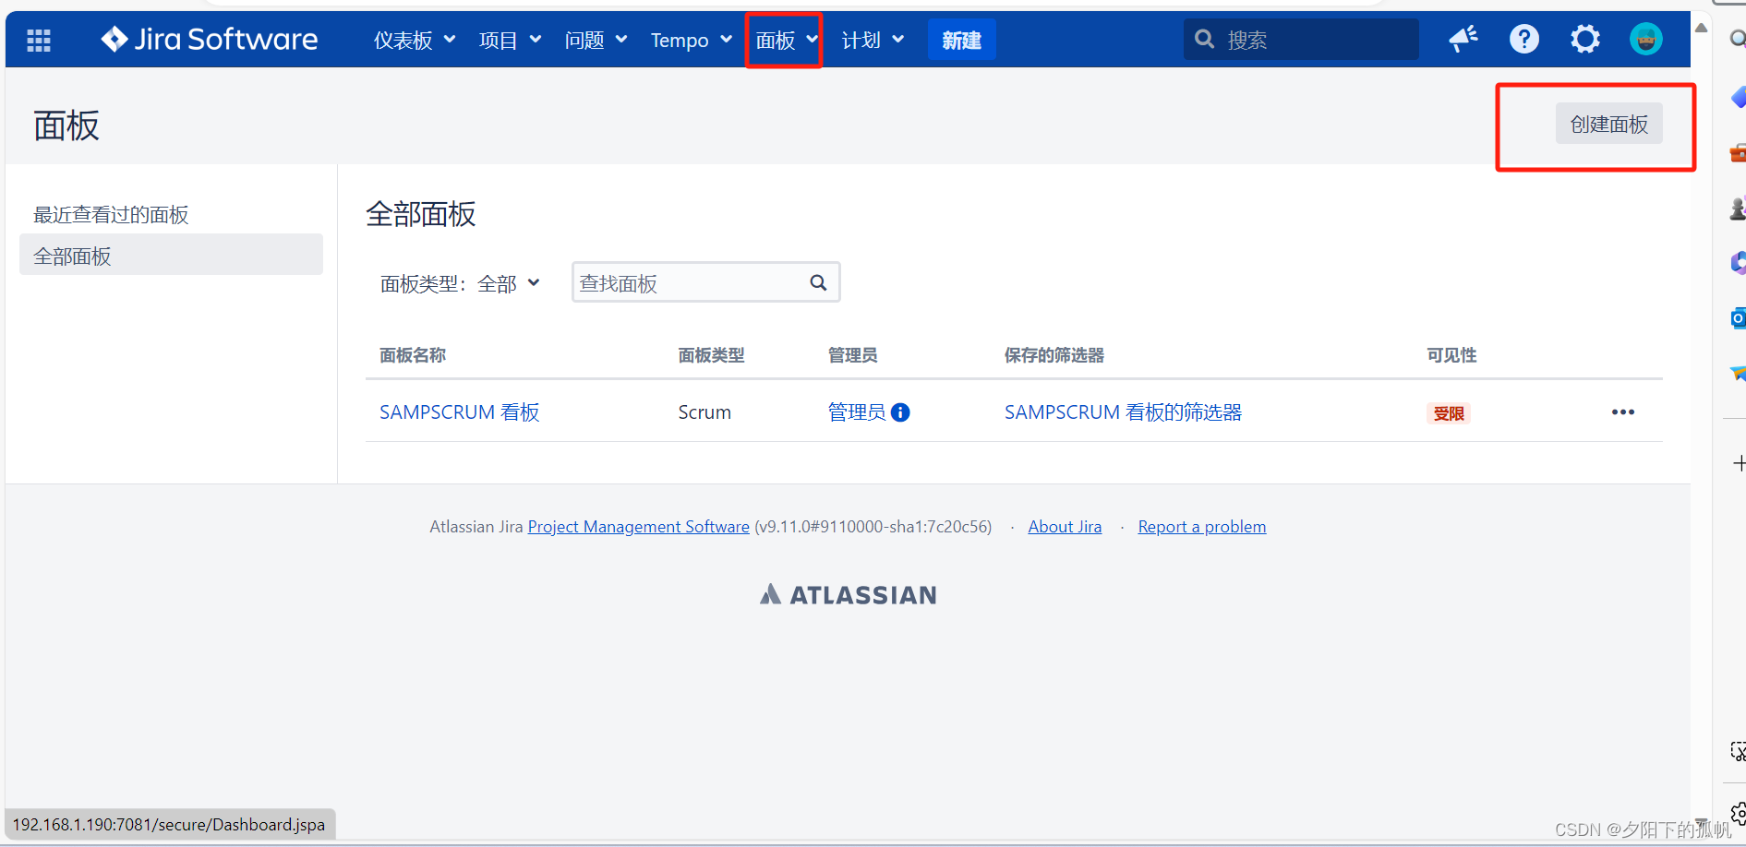Open the briefcase tools icon in the browser sidebar

1738,153
